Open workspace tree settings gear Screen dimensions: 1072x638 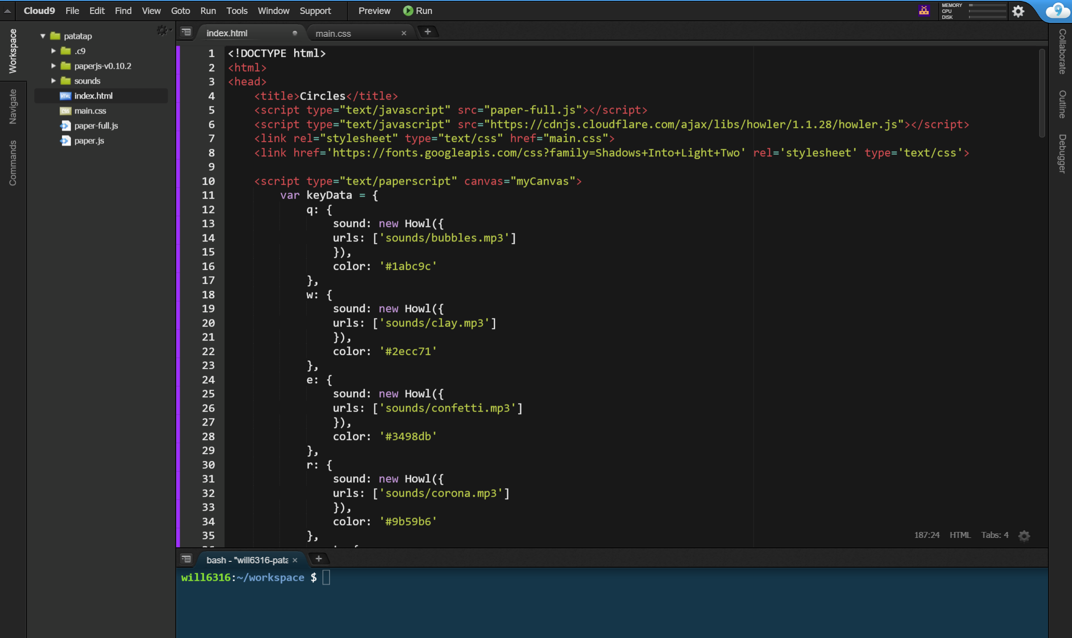point(162,31)
